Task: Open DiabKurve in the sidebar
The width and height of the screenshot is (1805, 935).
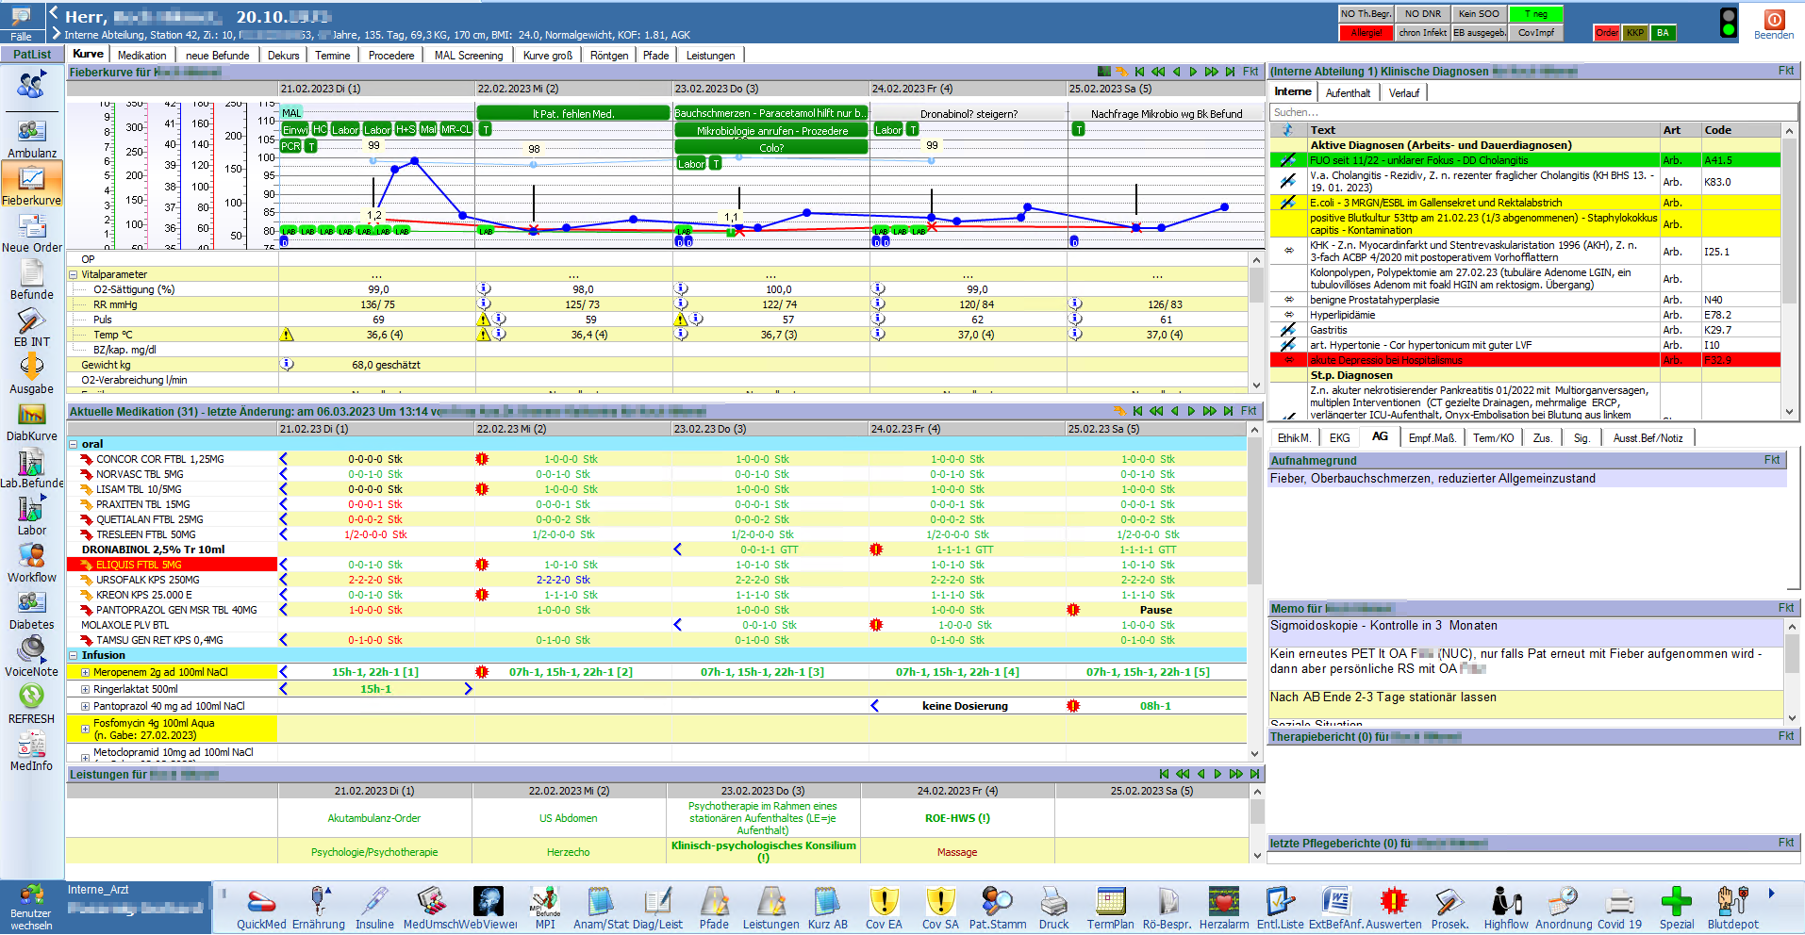Action: pyautogui.click(x=31, y=421)
